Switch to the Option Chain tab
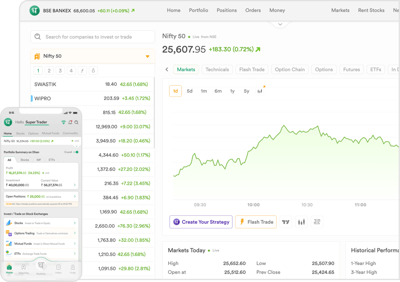 [290, 70]
